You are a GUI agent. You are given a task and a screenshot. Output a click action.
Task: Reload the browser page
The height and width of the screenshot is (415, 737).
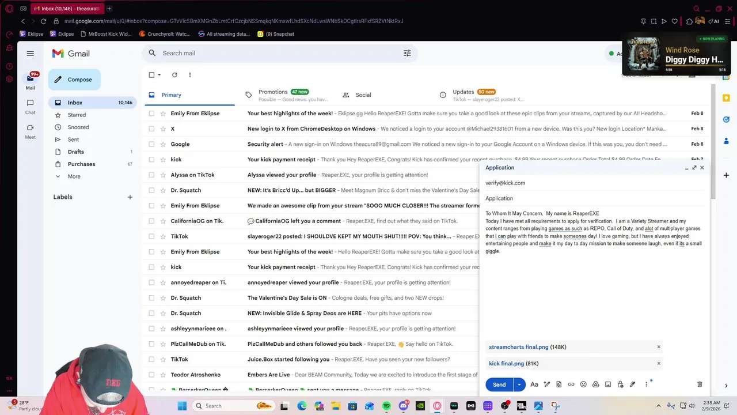(43, 21)
